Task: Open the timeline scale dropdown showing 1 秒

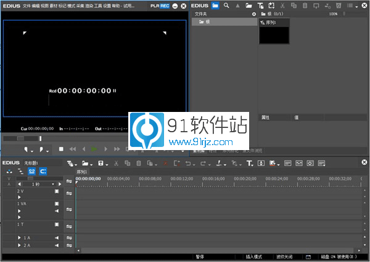Action: click(x=36, y=184)
